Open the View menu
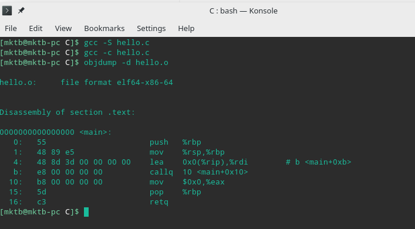The height and width of the screenshot is (229, 415). click(63, 28)
